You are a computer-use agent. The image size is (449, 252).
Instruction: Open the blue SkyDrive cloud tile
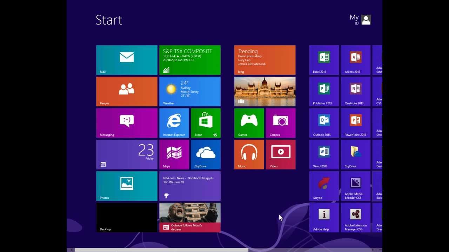click(x=206, y=154)
